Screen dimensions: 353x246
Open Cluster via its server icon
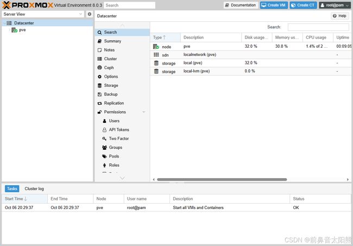99,59
